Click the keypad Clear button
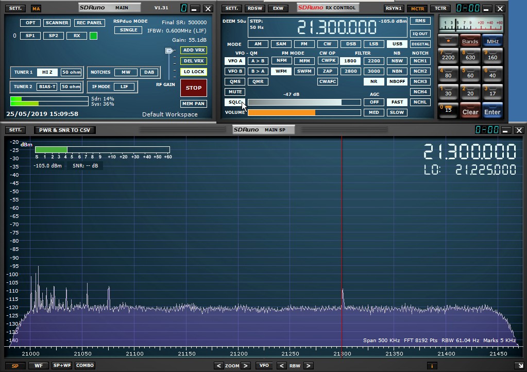The width and height of the screenshot is (527, 372). click(470, 111)
